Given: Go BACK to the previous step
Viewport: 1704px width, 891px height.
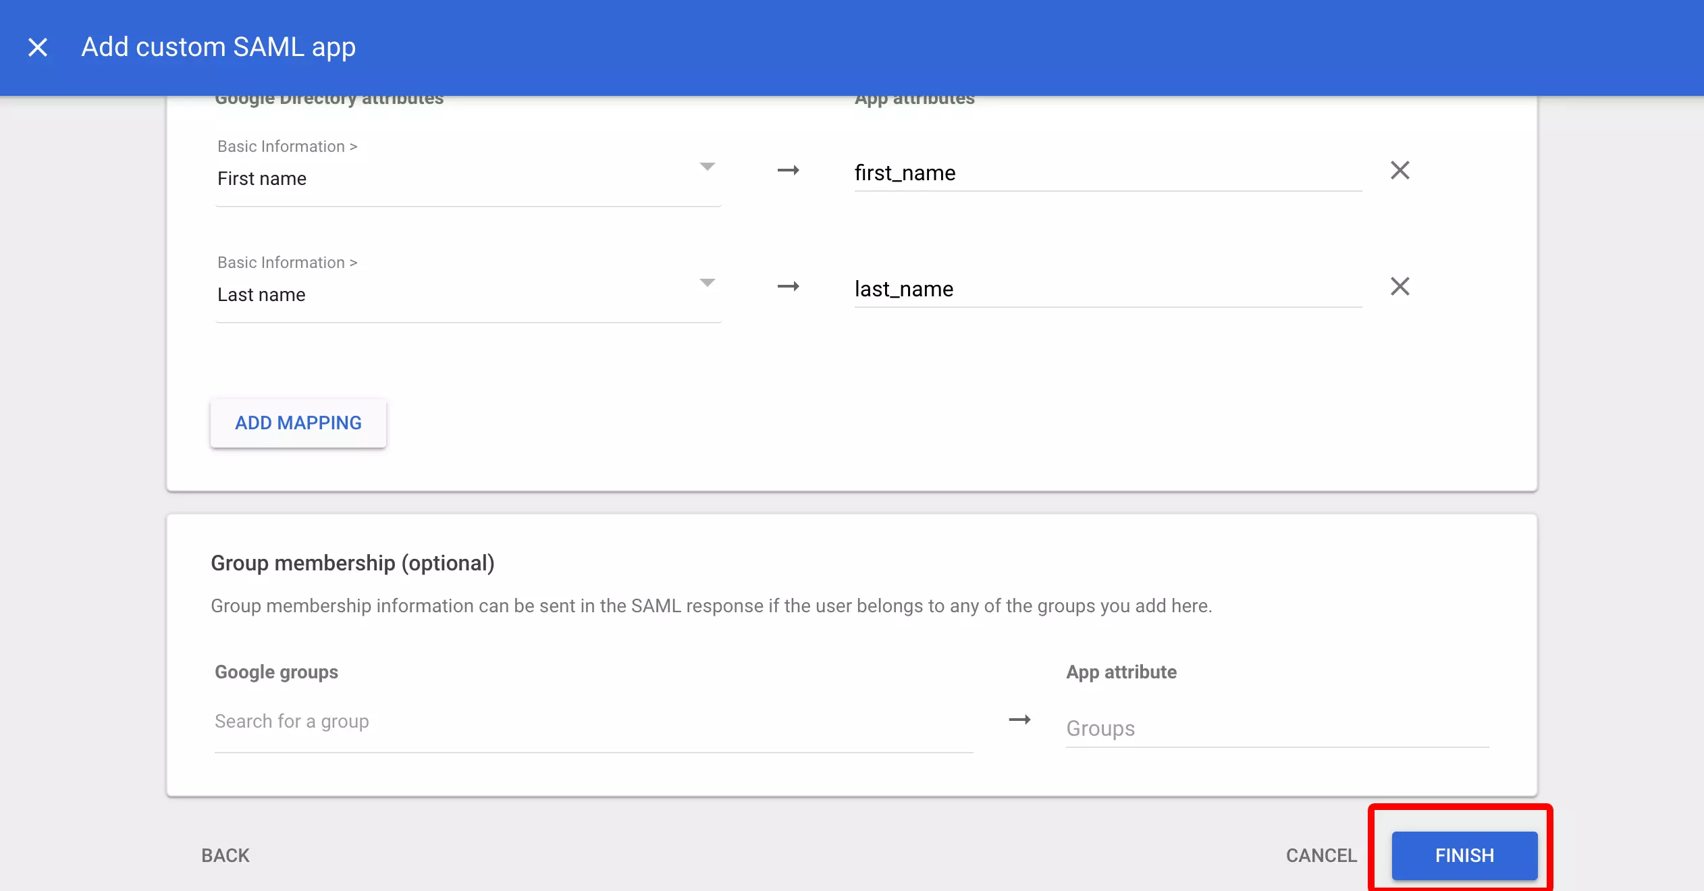Looking at the screenshot, I should (225, 855).
